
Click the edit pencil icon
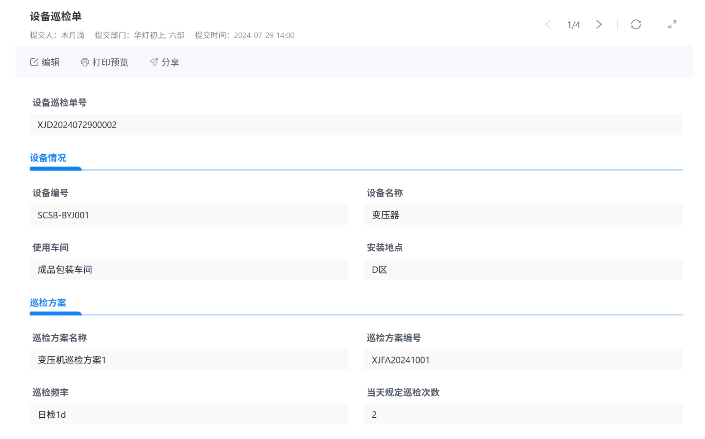pos(34,62)
